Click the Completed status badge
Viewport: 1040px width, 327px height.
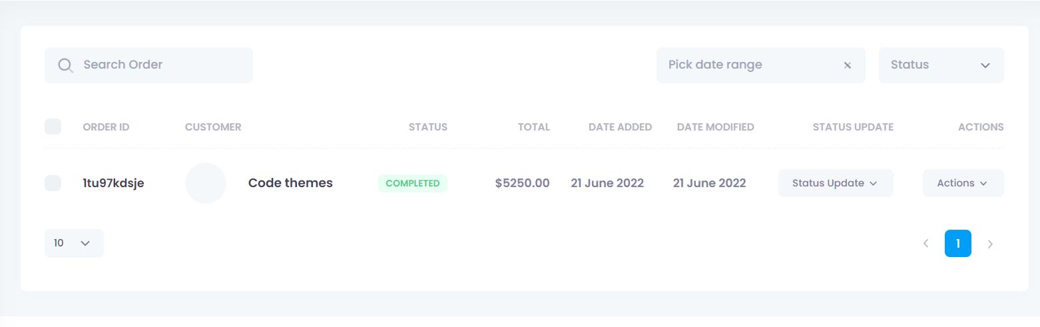coord(413,183)
